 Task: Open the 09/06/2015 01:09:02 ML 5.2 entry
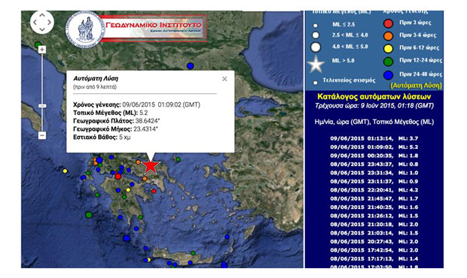[x=374, y=147]
